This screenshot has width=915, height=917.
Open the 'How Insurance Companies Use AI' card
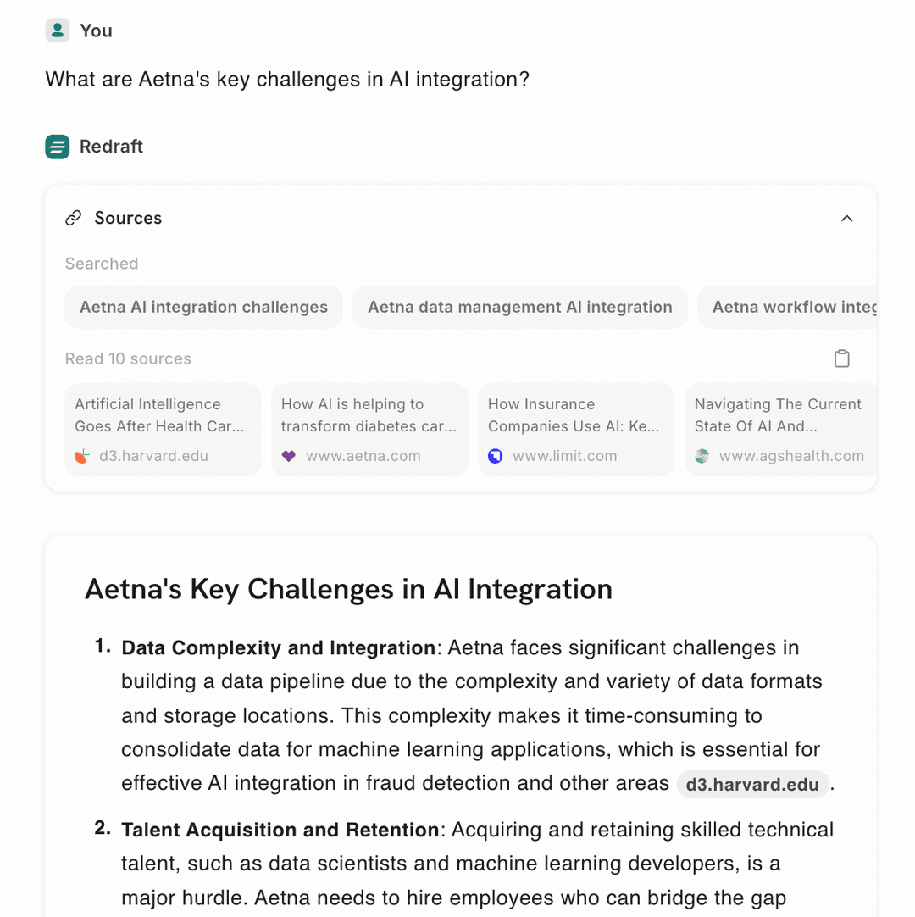pyautogui.click(x=576, y=430)
